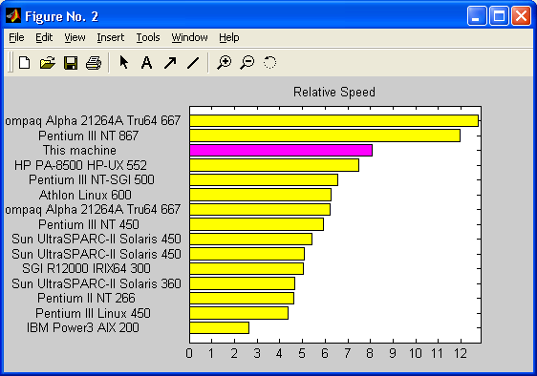Click the 'Figure No. 2' title bar text
The width and height of the screenshot is (537, 376).
tap(62, 16)
